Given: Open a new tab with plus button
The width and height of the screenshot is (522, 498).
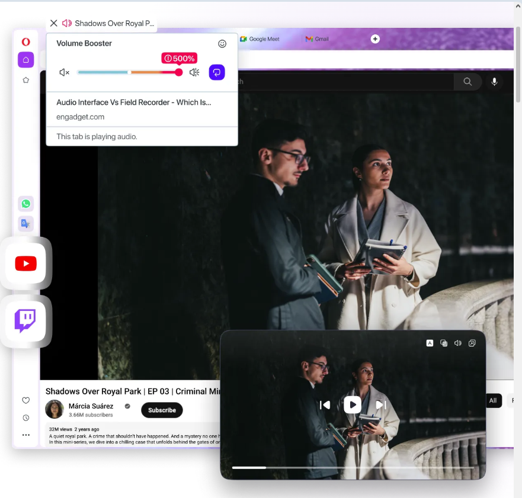Looking at the screenshot, I should pos(375,39).
